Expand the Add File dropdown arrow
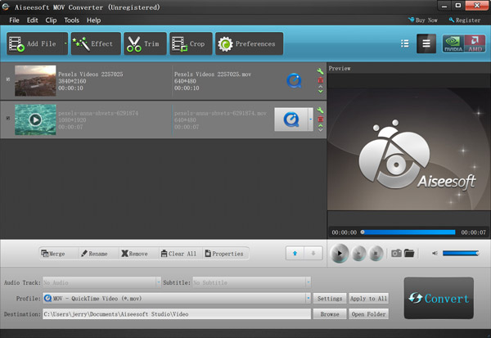 pos(65,43)
